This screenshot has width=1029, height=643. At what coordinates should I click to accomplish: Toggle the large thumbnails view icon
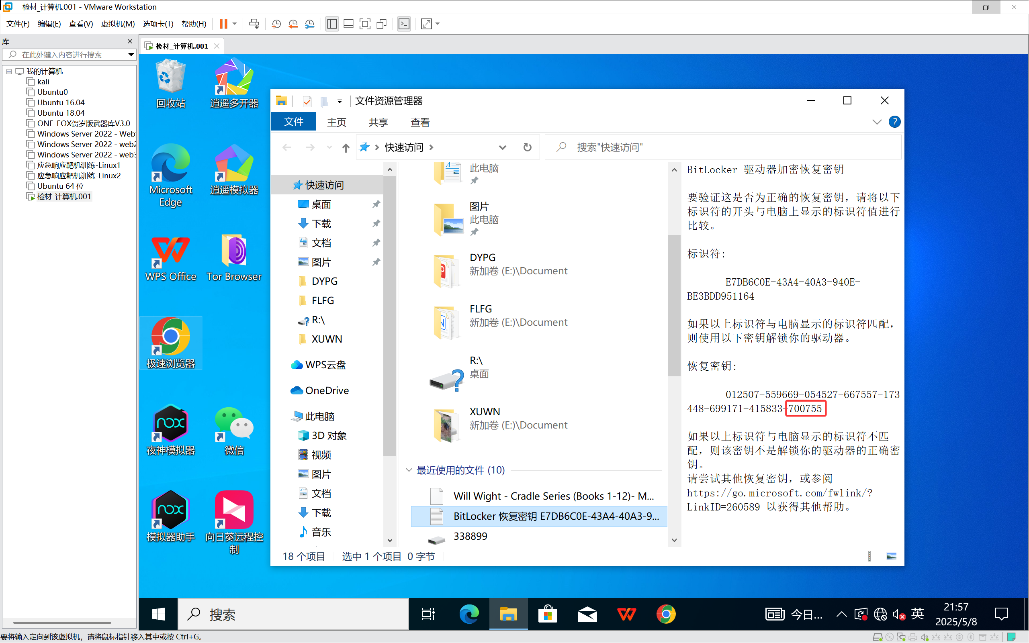point(891,556)
